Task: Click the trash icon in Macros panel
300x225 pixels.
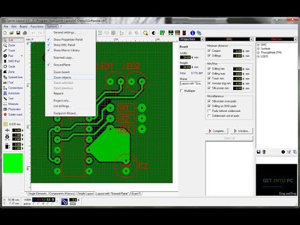Action: [x=264, y=152]
